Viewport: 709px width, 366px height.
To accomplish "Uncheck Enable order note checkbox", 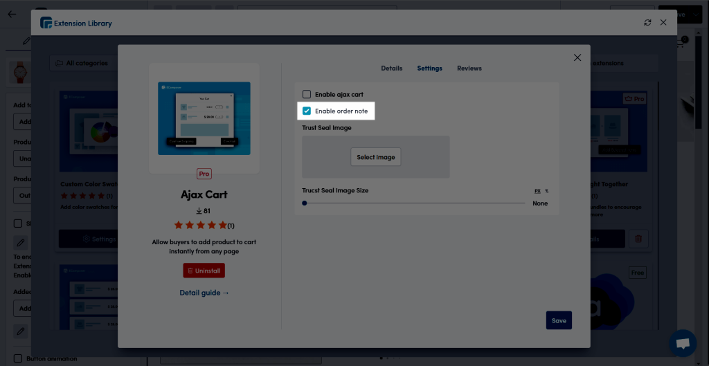I will (307, 111).
